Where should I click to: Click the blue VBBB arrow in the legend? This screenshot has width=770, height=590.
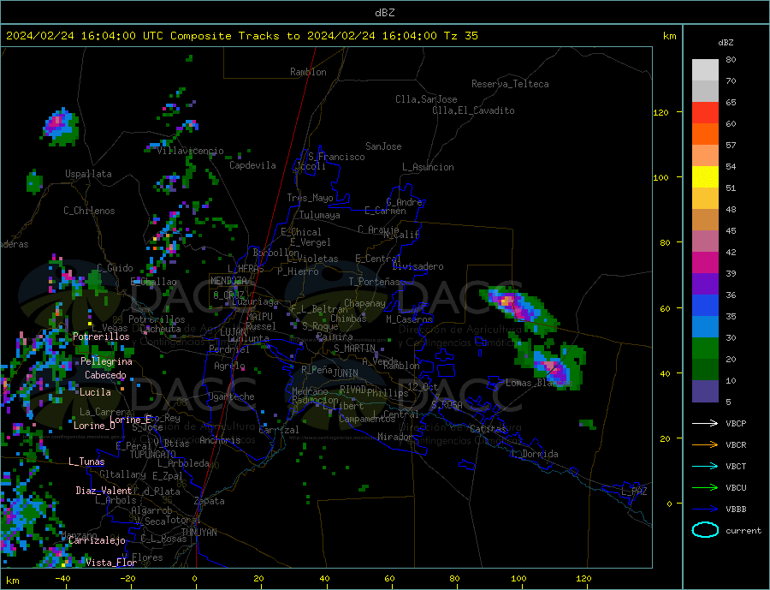[x=705, y=510]
